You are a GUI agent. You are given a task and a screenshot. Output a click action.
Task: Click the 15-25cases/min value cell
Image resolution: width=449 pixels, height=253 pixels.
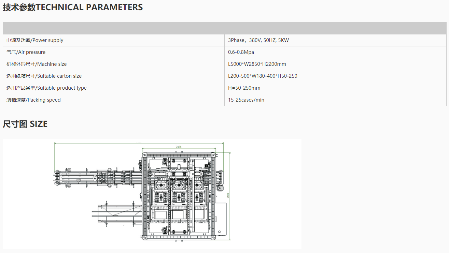click(x=246, y=100)
